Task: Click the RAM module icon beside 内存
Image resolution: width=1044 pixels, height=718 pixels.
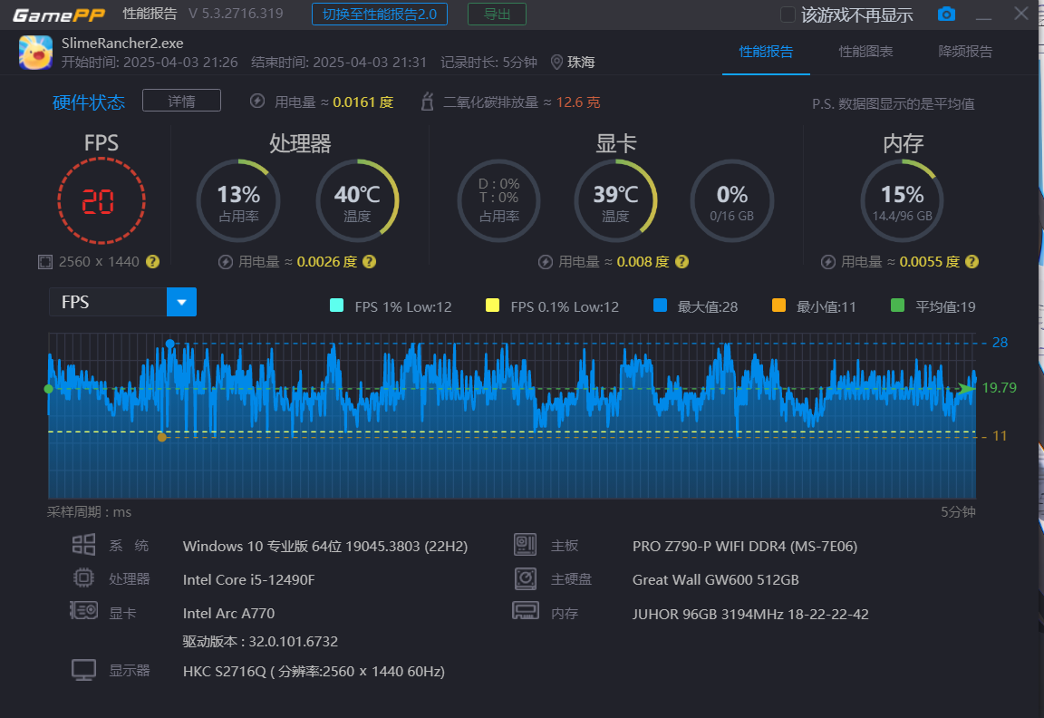Action: pyautogui.click(x=526, y=610)
